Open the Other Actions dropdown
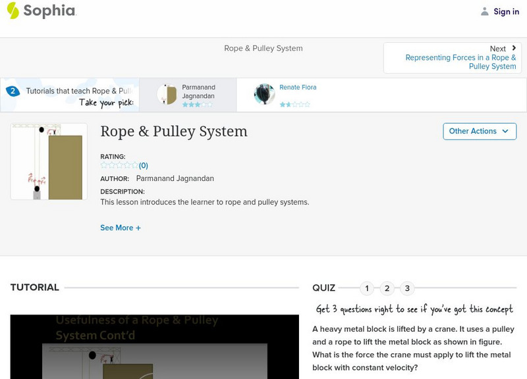Viewport: 527px width, 379px height. 478,131
